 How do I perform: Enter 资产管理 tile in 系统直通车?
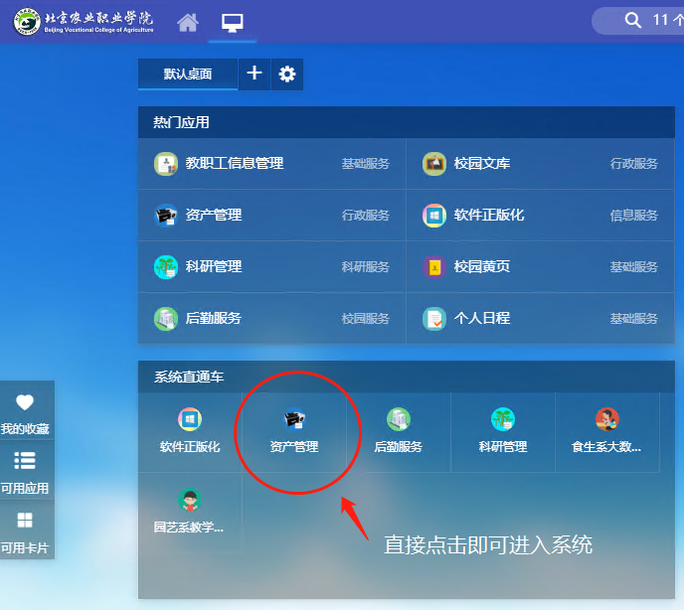point(294,431)
